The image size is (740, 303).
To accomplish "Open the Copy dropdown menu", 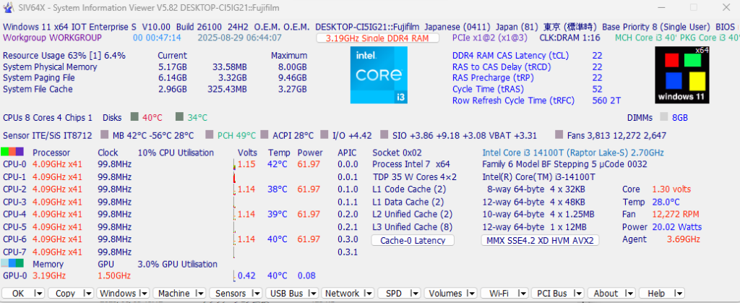I will (87, 293).
